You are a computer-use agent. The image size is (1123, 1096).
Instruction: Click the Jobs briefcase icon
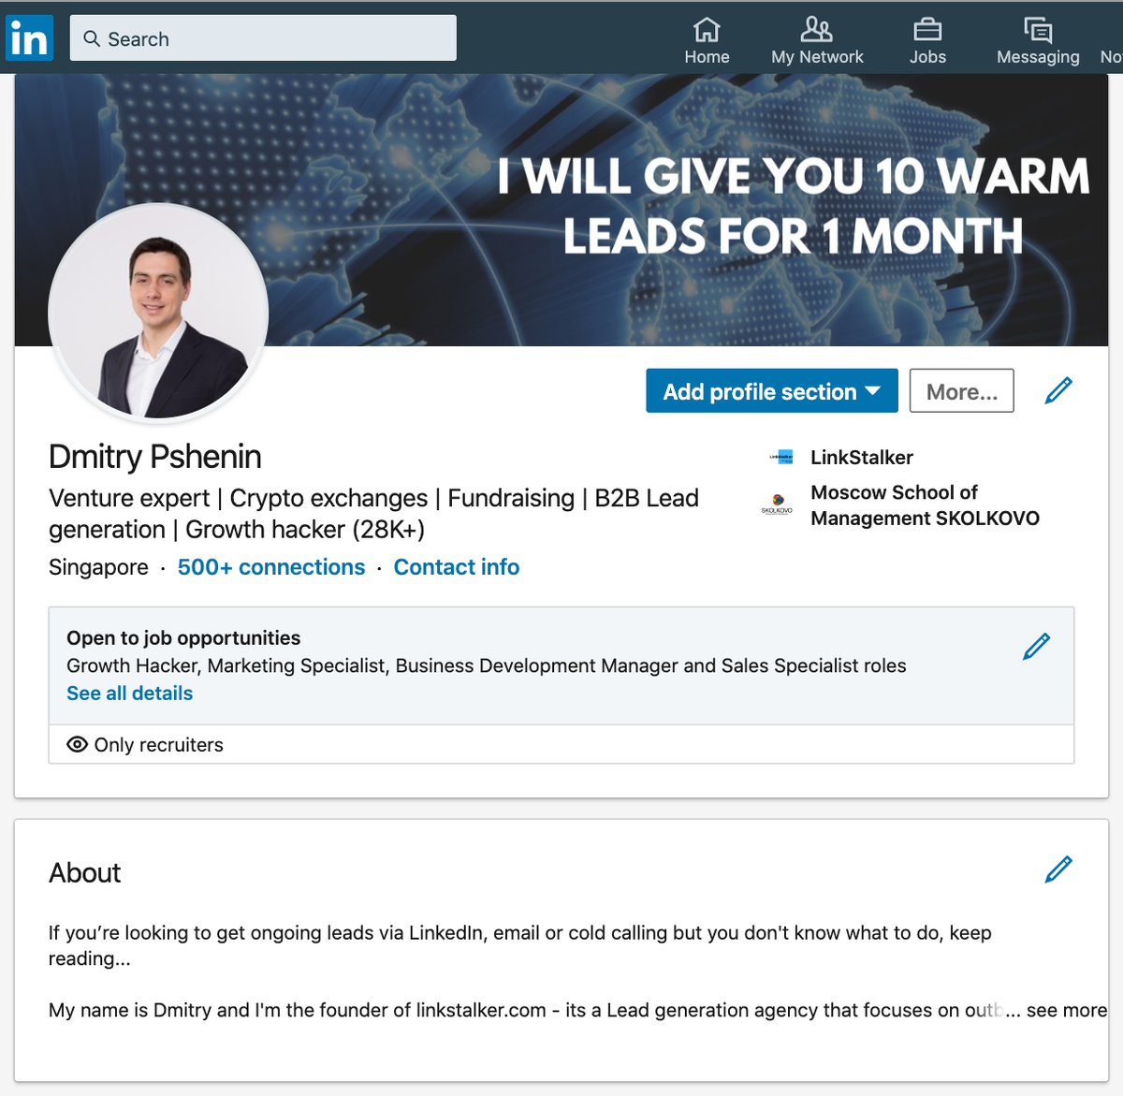(927, 30)
